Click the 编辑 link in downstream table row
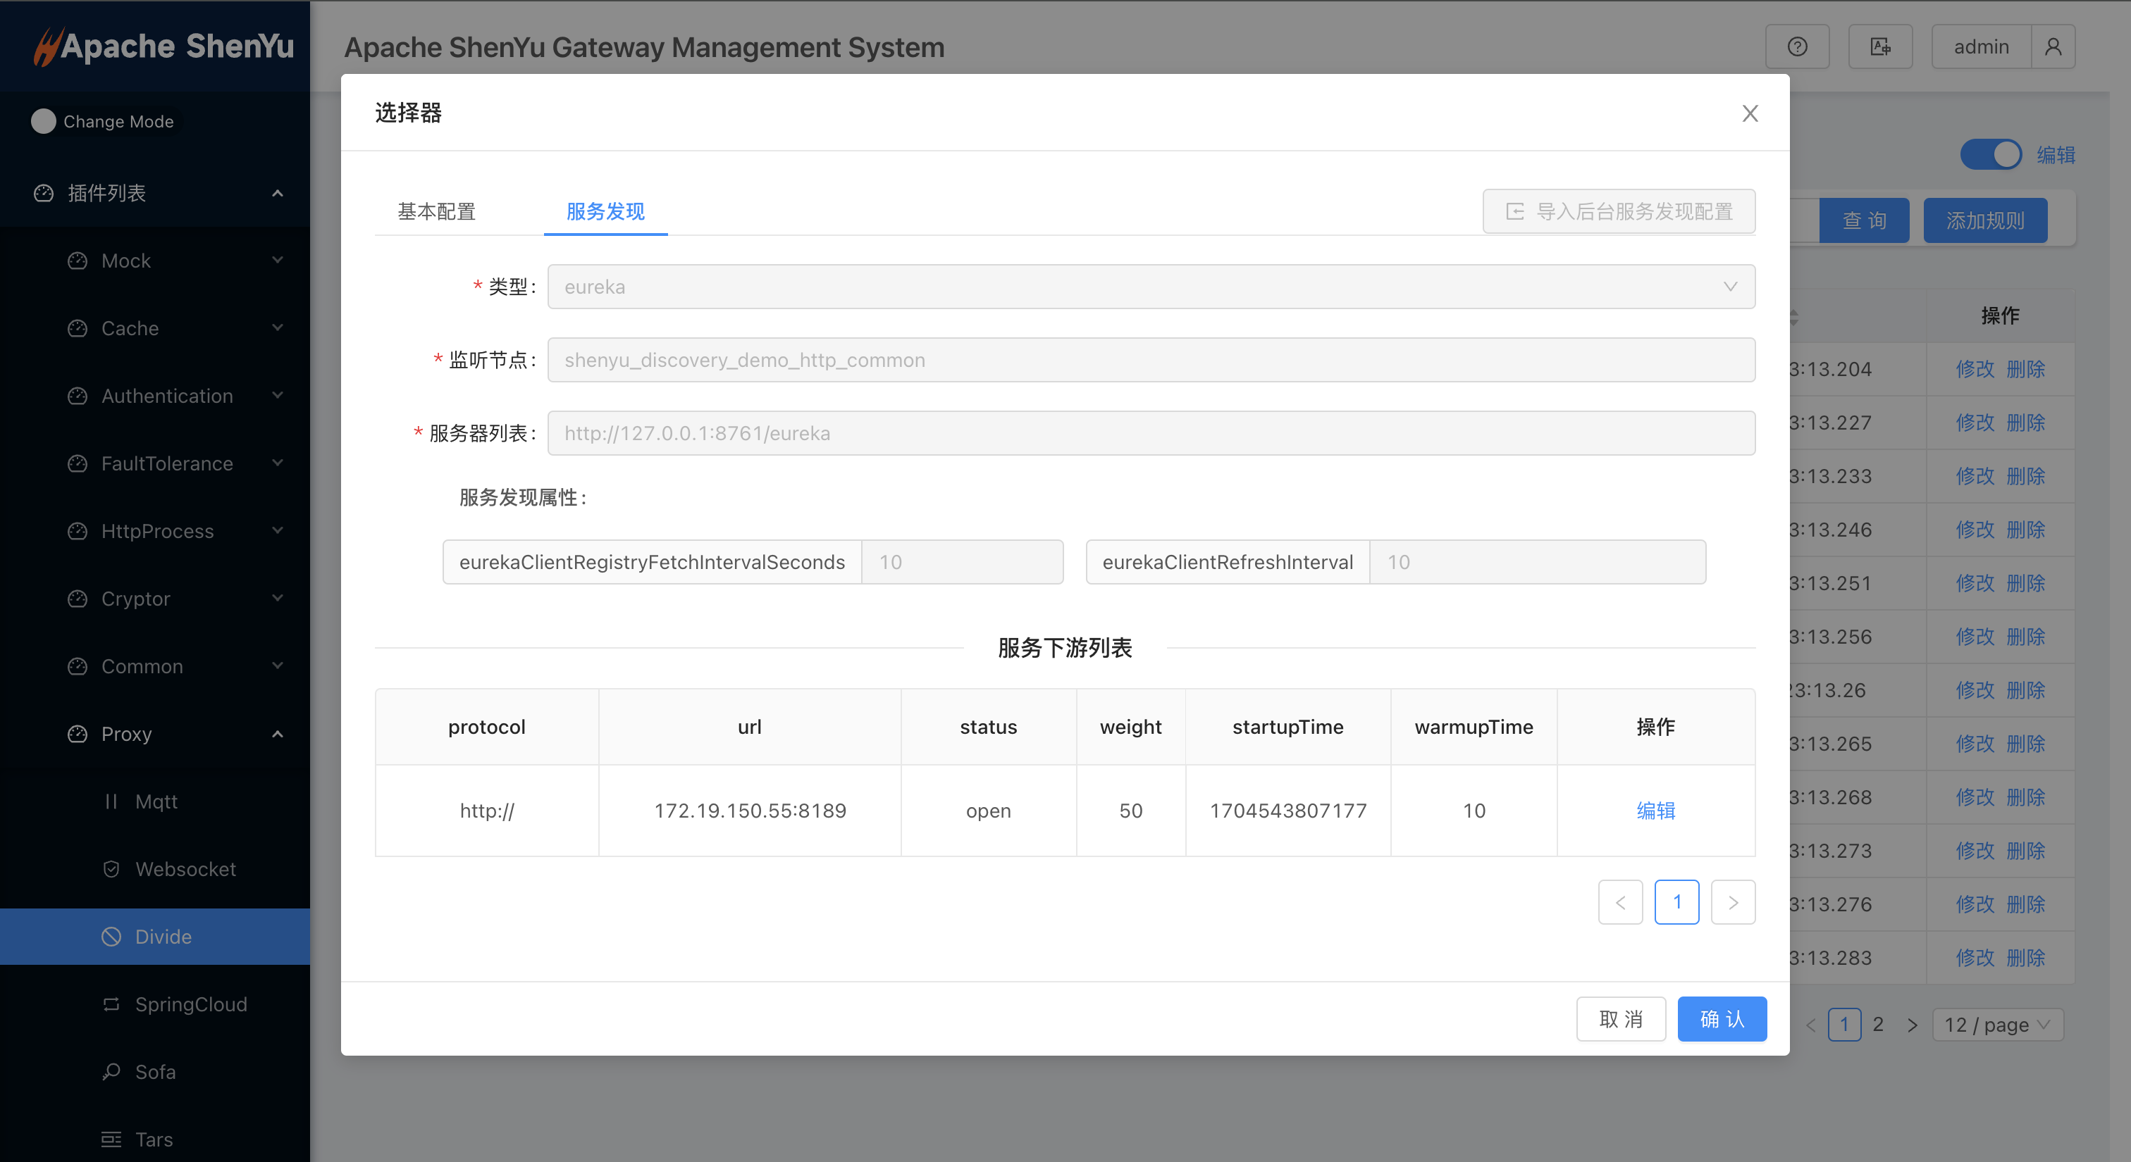The image size is (2131, 1162). click(1656, 811)
